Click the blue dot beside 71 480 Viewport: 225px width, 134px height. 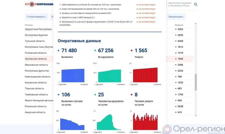[58, 51]
